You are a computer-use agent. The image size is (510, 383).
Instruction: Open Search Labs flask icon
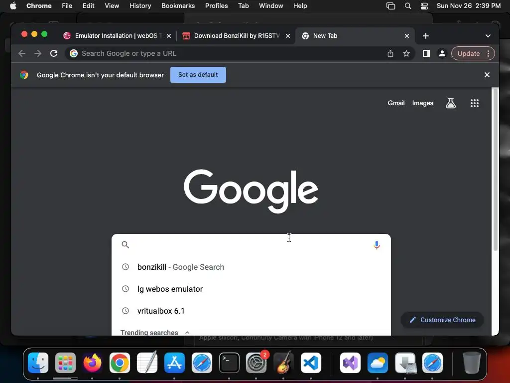[x=450, y=103]
